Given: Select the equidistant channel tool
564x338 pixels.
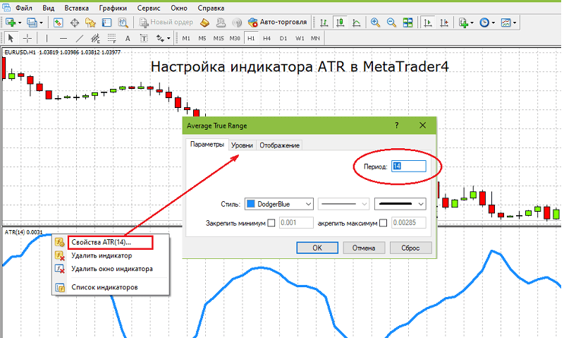Looking at the screenshot, I should (x=96, y=38).
